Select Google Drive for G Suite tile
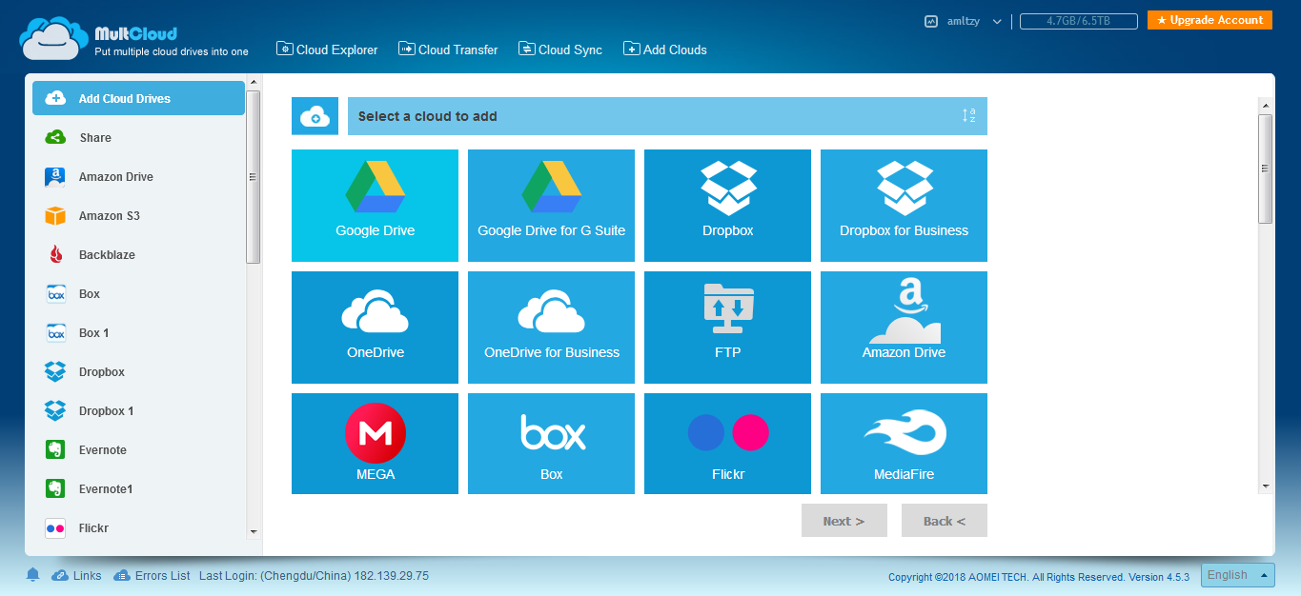The height and width of the screenshot is (596, 1301). [x=551, y=206]
